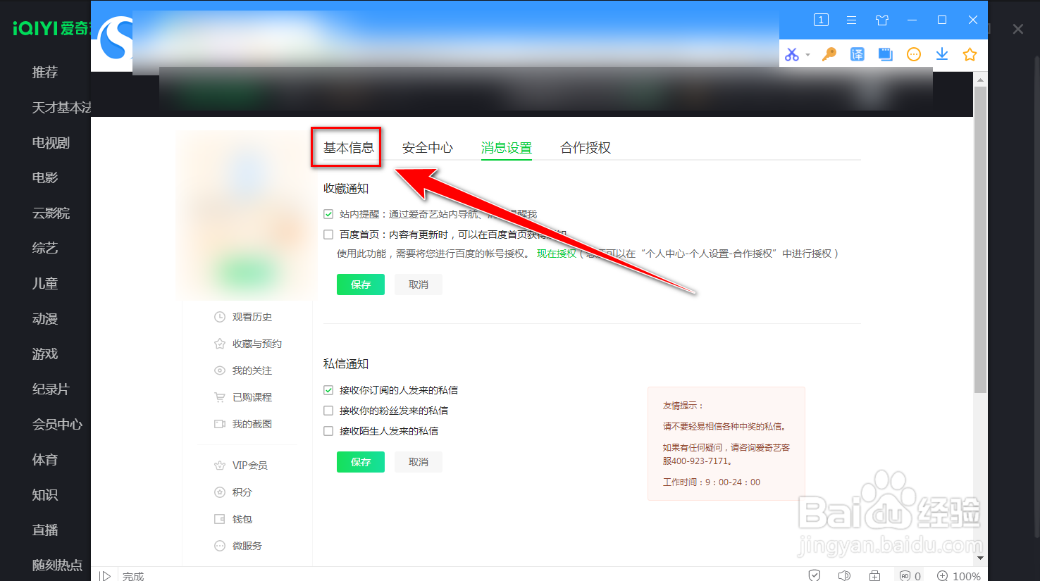This screenshot has height=581, width=1040.
Task: Click the security shield status icon
Action: pos(815,575)
